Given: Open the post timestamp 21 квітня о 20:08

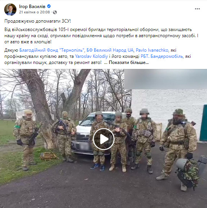Looking at the screenshot, I should [34, 12].
